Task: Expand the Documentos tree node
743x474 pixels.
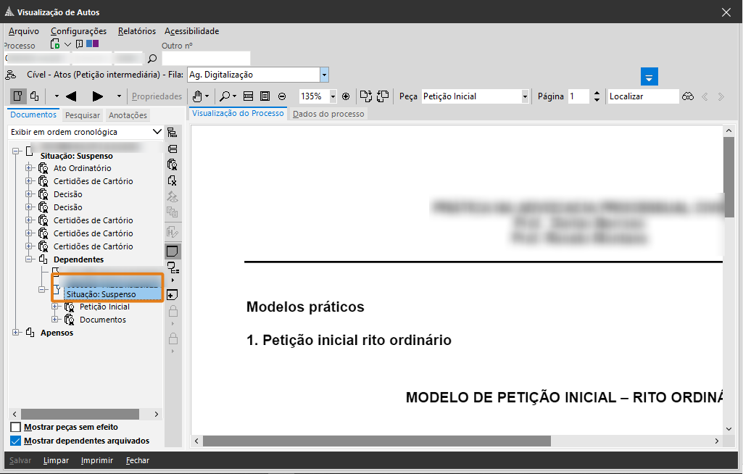Action: 55,320
